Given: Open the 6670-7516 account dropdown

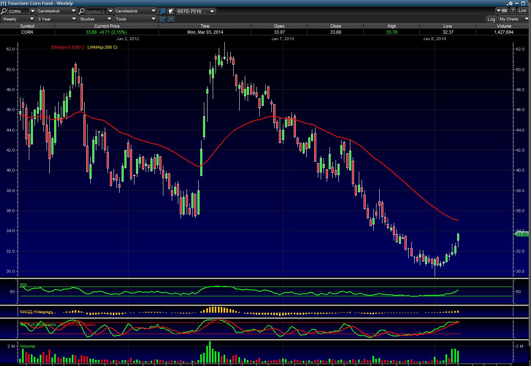Looking at the screenshot, I should pos(196,11).
